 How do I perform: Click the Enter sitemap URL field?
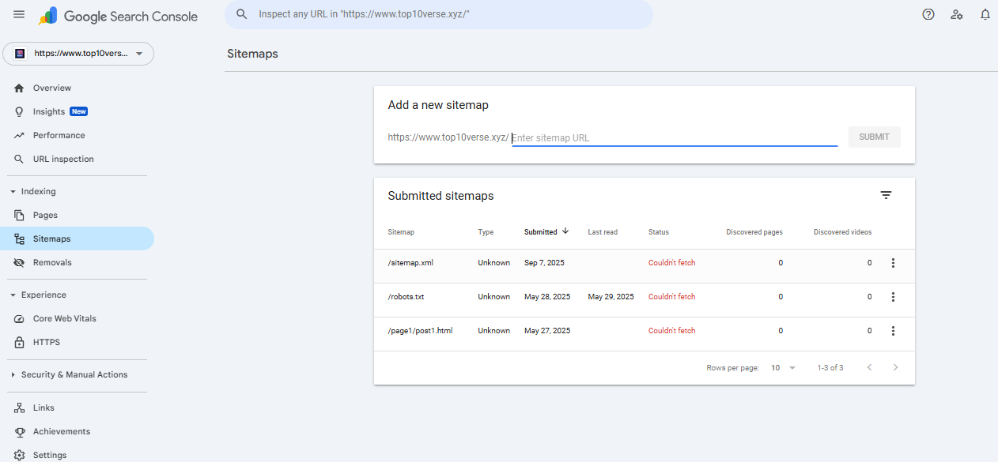[674, 138]
